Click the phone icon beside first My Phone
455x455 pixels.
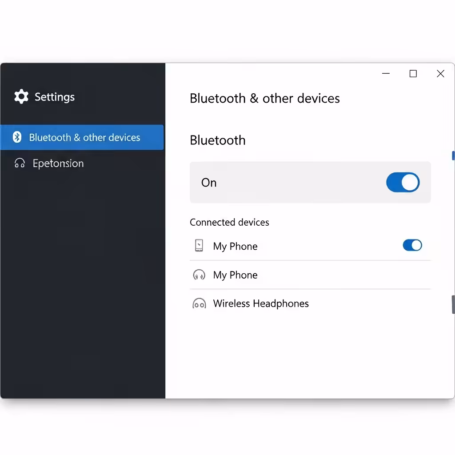(199, 245)
